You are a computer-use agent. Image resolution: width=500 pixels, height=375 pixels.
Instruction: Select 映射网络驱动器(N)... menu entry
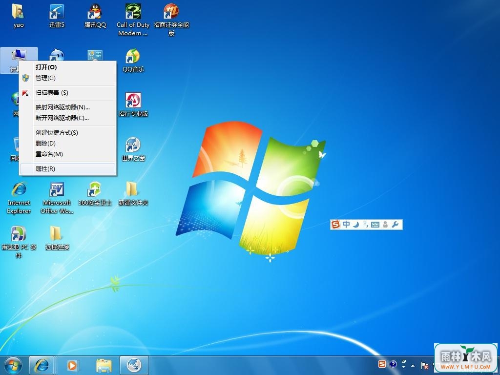point(68,107)
